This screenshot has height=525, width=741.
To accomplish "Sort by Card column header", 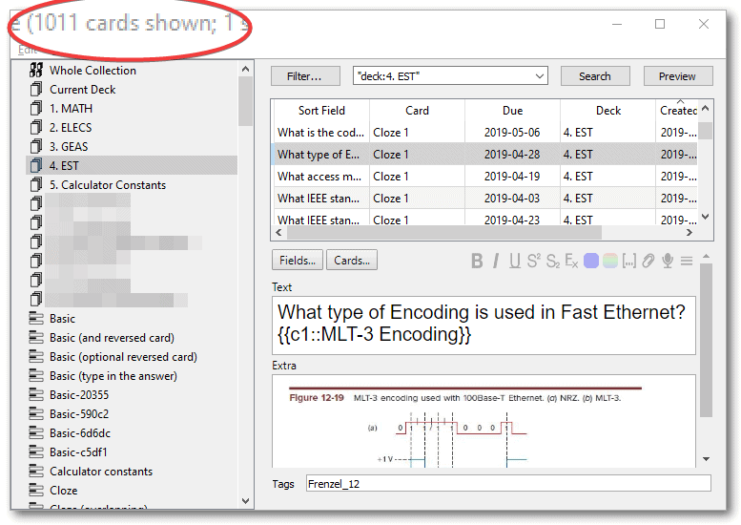I will pos(417,110).
